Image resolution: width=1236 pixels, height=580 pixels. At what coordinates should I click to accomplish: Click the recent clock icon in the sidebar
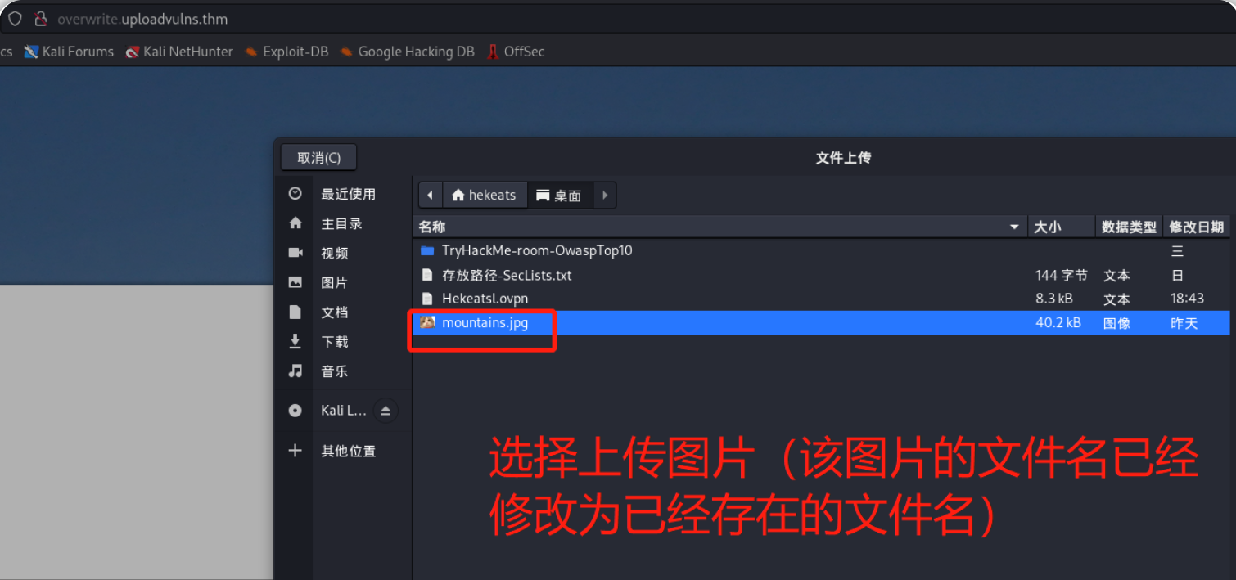[295, 194]
